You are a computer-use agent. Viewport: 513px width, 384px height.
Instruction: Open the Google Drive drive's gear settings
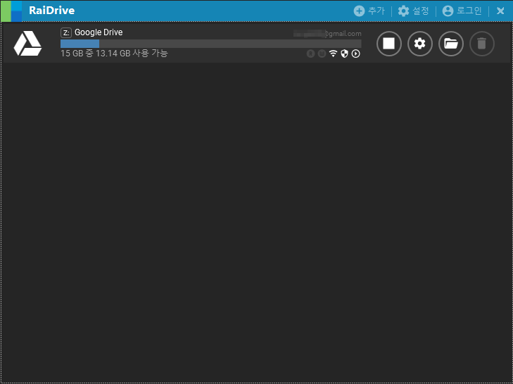pos(420,43)
